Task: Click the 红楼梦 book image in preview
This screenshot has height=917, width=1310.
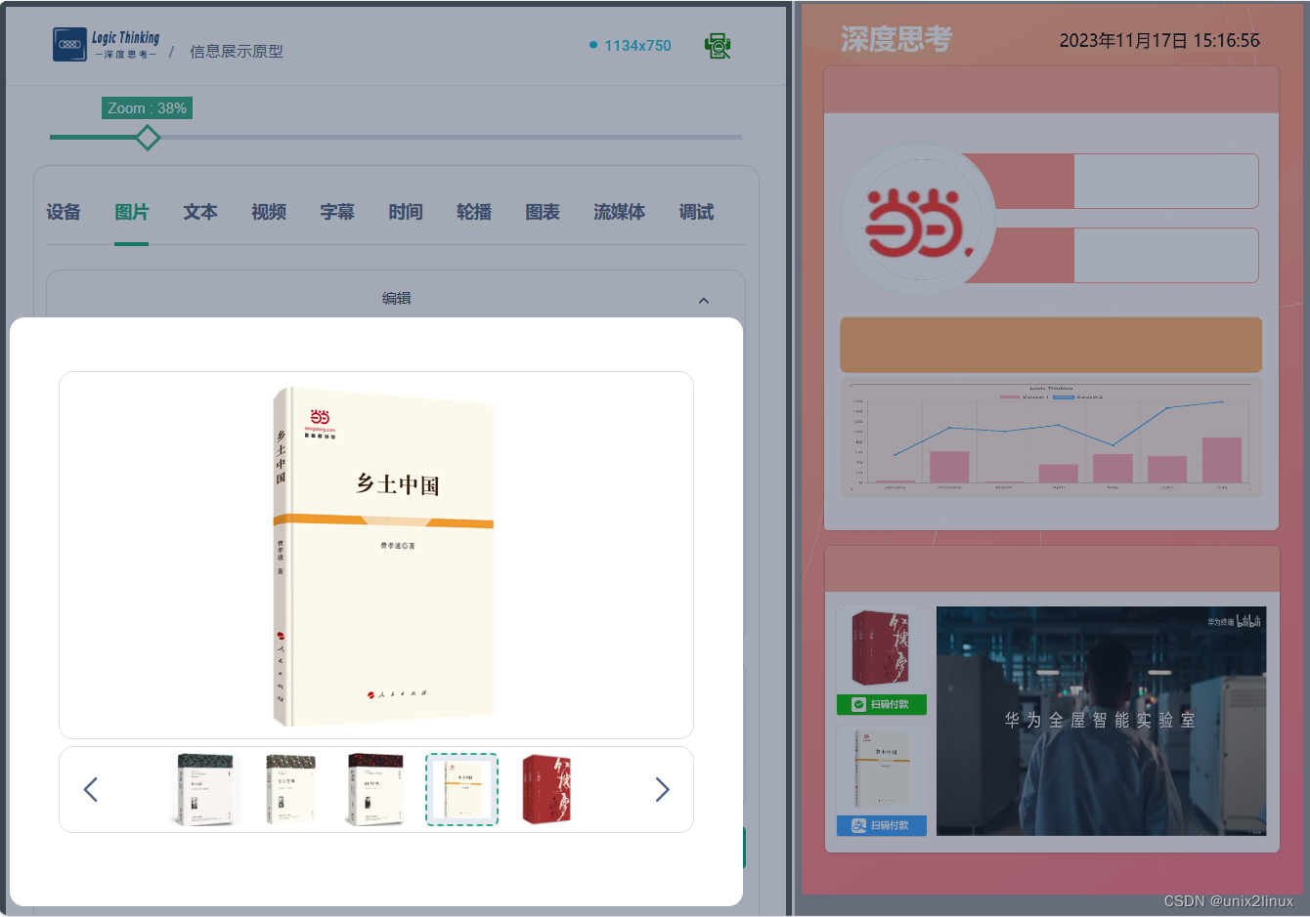Action: click(x=882, y=648)
